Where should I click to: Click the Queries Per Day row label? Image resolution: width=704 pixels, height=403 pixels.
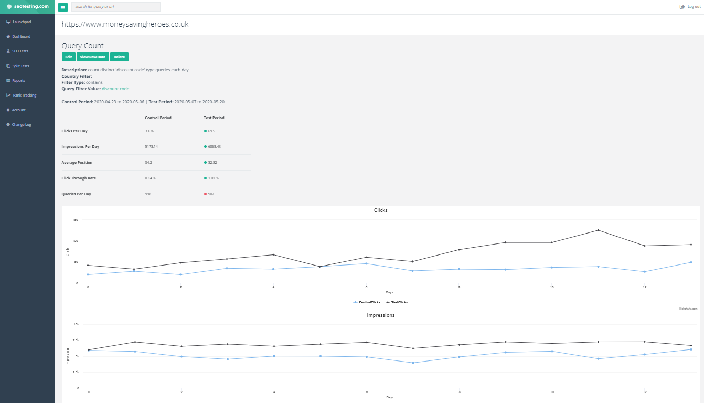point(76,194)
